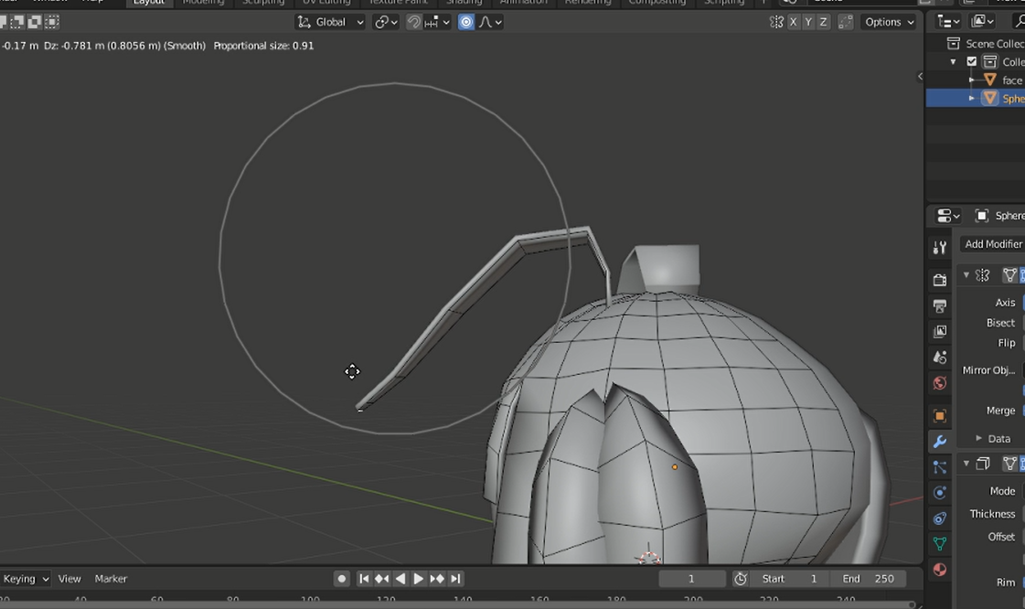Open the Particles properties tab
1025x609 pixels.
940,467
